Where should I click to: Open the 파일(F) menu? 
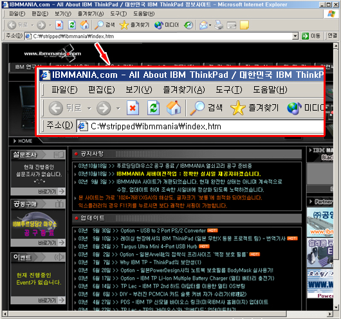click(17, 14)
